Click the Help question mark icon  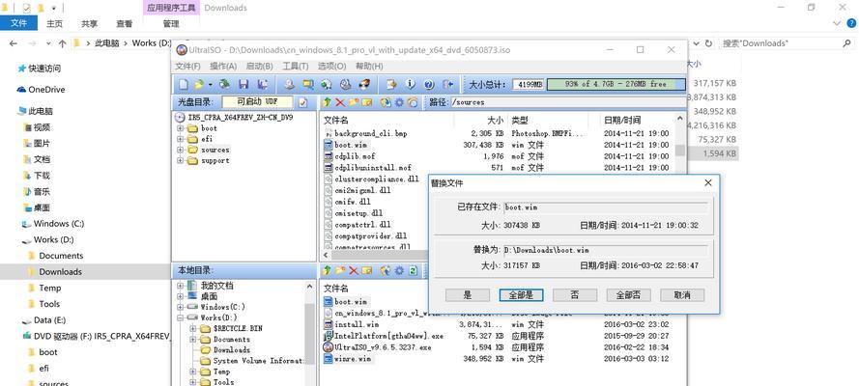coord(429,84)
